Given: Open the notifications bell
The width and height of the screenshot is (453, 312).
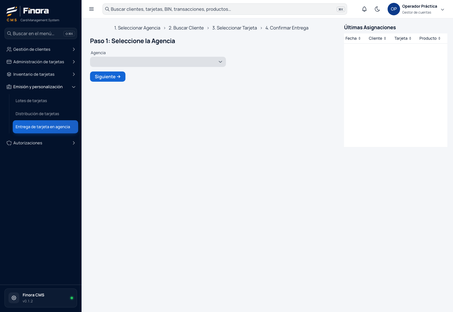Looking at the screenshot, I should coord(364,9).
